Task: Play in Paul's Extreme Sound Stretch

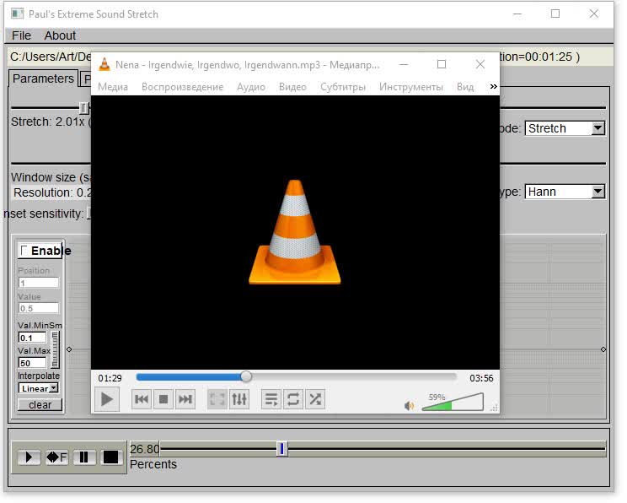Action: (x=29, y=457)
